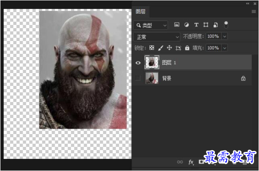Lock transparent pixels checkerboard icon
This screenshot has width=259, height=171.
click(x=152, y=48)
